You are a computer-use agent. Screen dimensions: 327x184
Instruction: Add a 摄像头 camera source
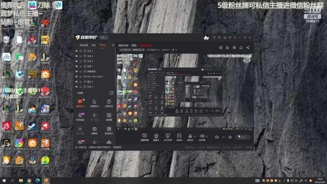pos(156,137)
